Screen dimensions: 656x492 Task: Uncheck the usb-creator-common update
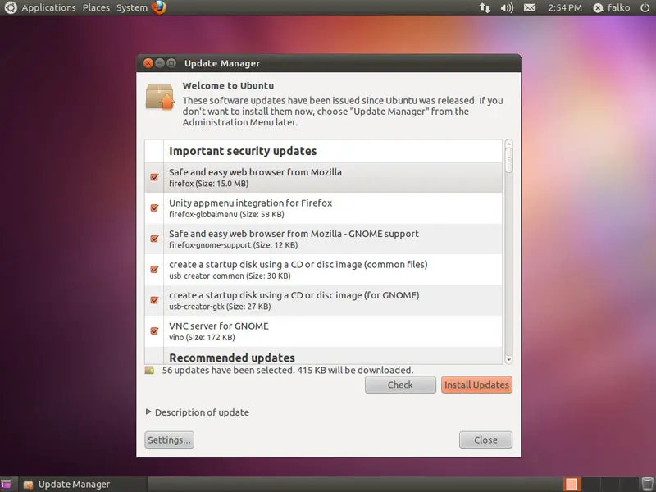pos(154,270)
